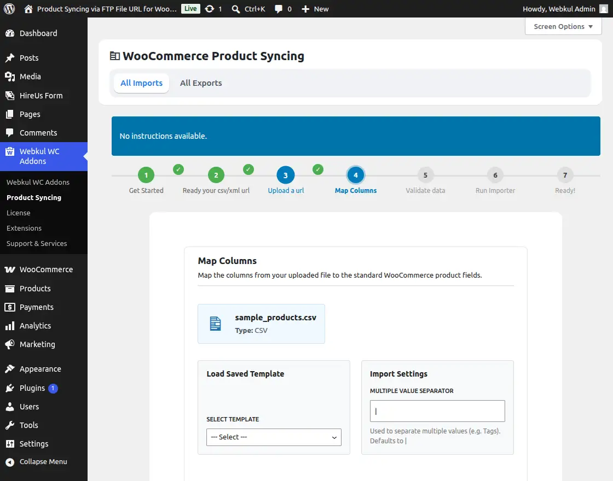Click the Users person icon
Screen dimensions: 613x481
click(10, 407)
